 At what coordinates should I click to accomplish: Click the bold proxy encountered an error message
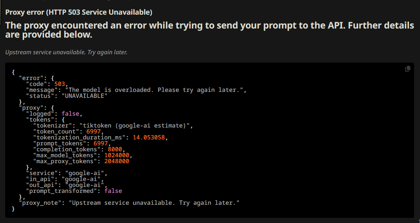pyautogui.click(x=210, y=30)
